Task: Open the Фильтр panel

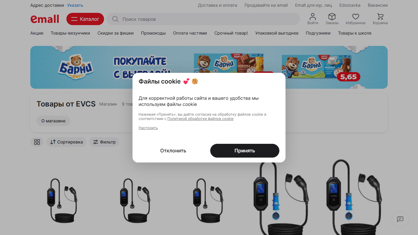Action: click(x=104, y=142)
